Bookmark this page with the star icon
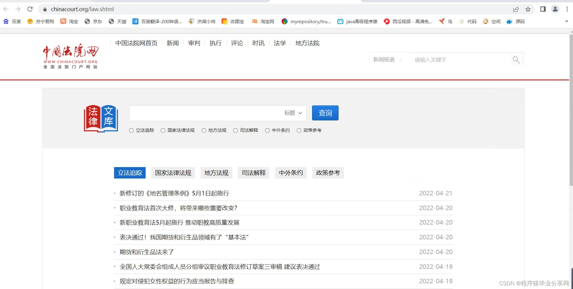Image resolution: width=573 pixels, height=289 pixels. click(528, 9)
